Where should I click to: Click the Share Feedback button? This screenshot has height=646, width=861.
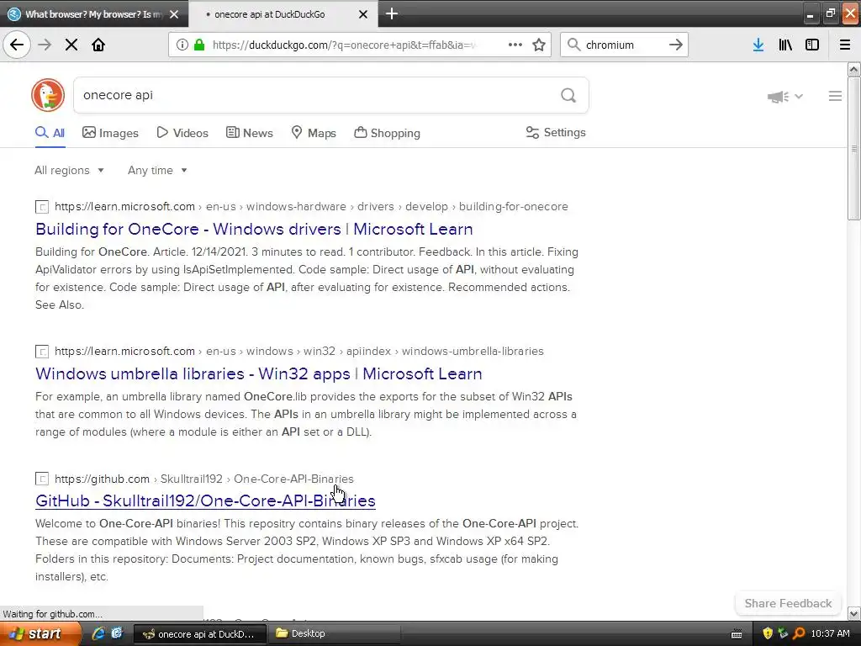pyautogui.click(x=788, y=603)
